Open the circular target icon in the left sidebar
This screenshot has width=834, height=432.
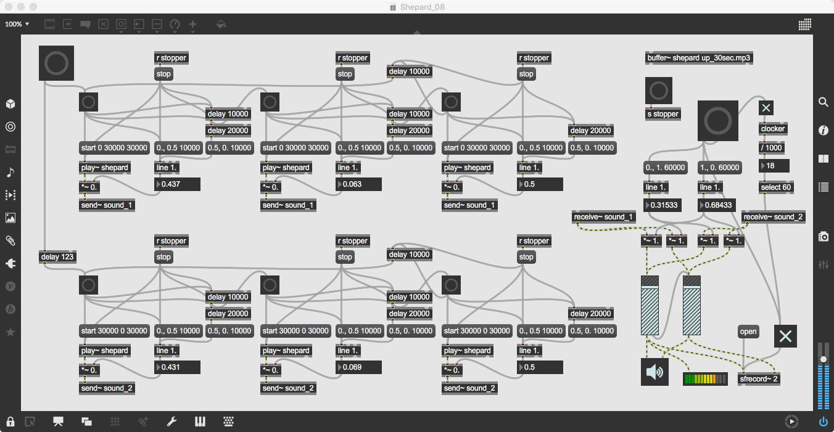(10, 126)
